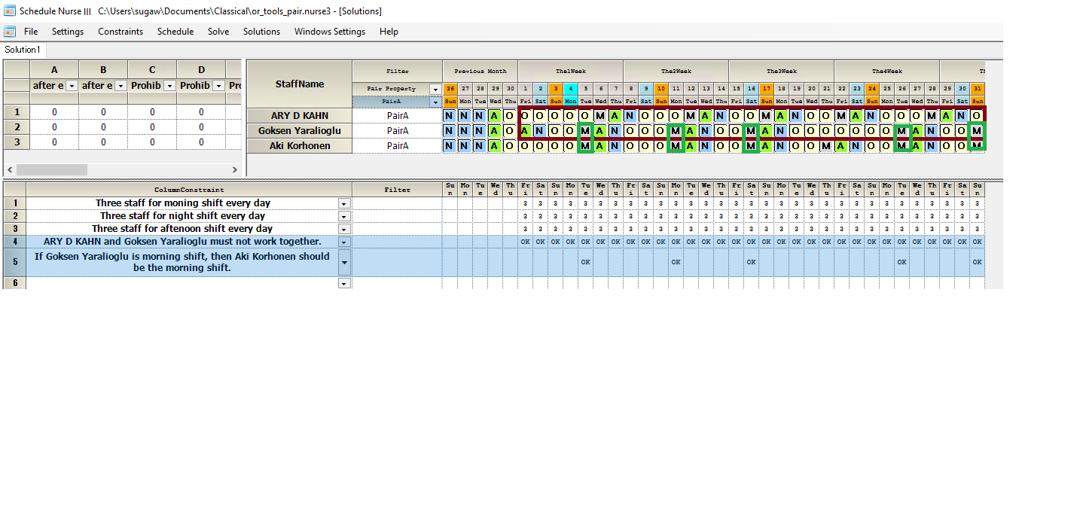
Task: Click the right arrow of the horizontal scrollbar
Action: point(234,170)
